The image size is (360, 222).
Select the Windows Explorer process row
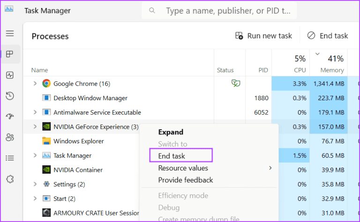(x=78, y=141)
